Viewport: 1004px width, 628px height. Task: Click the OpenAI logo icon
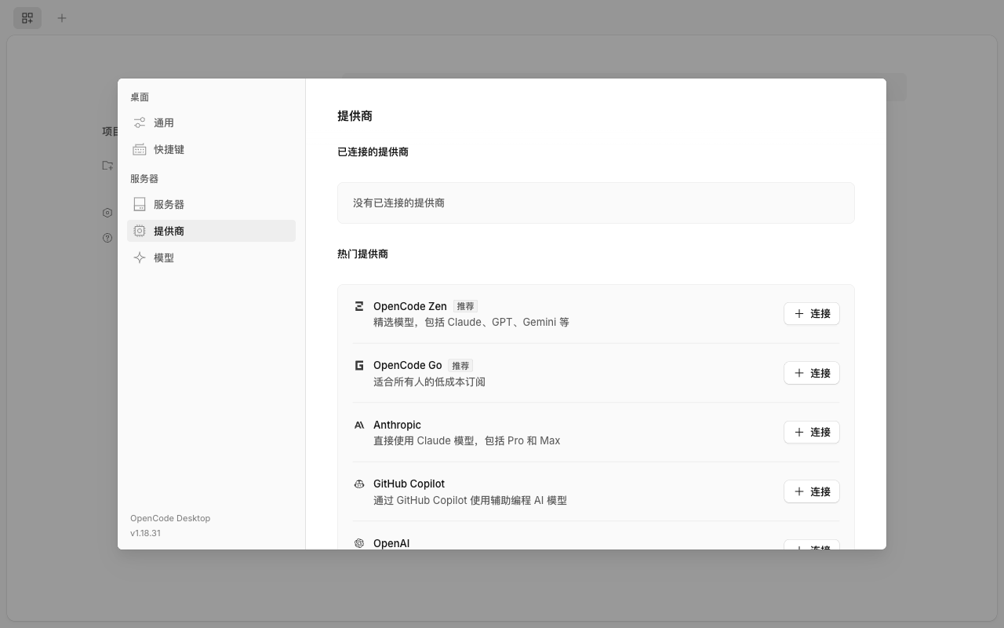tap(359, 543)
